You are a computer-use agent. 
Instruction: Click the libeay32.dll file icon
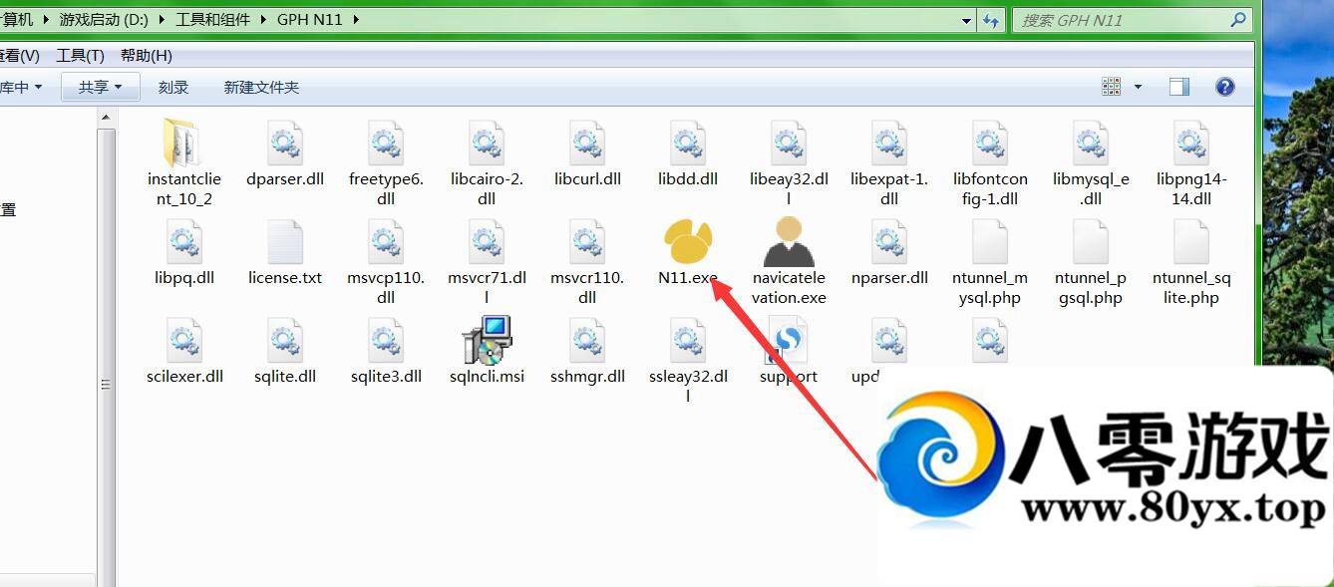point(789,144)
